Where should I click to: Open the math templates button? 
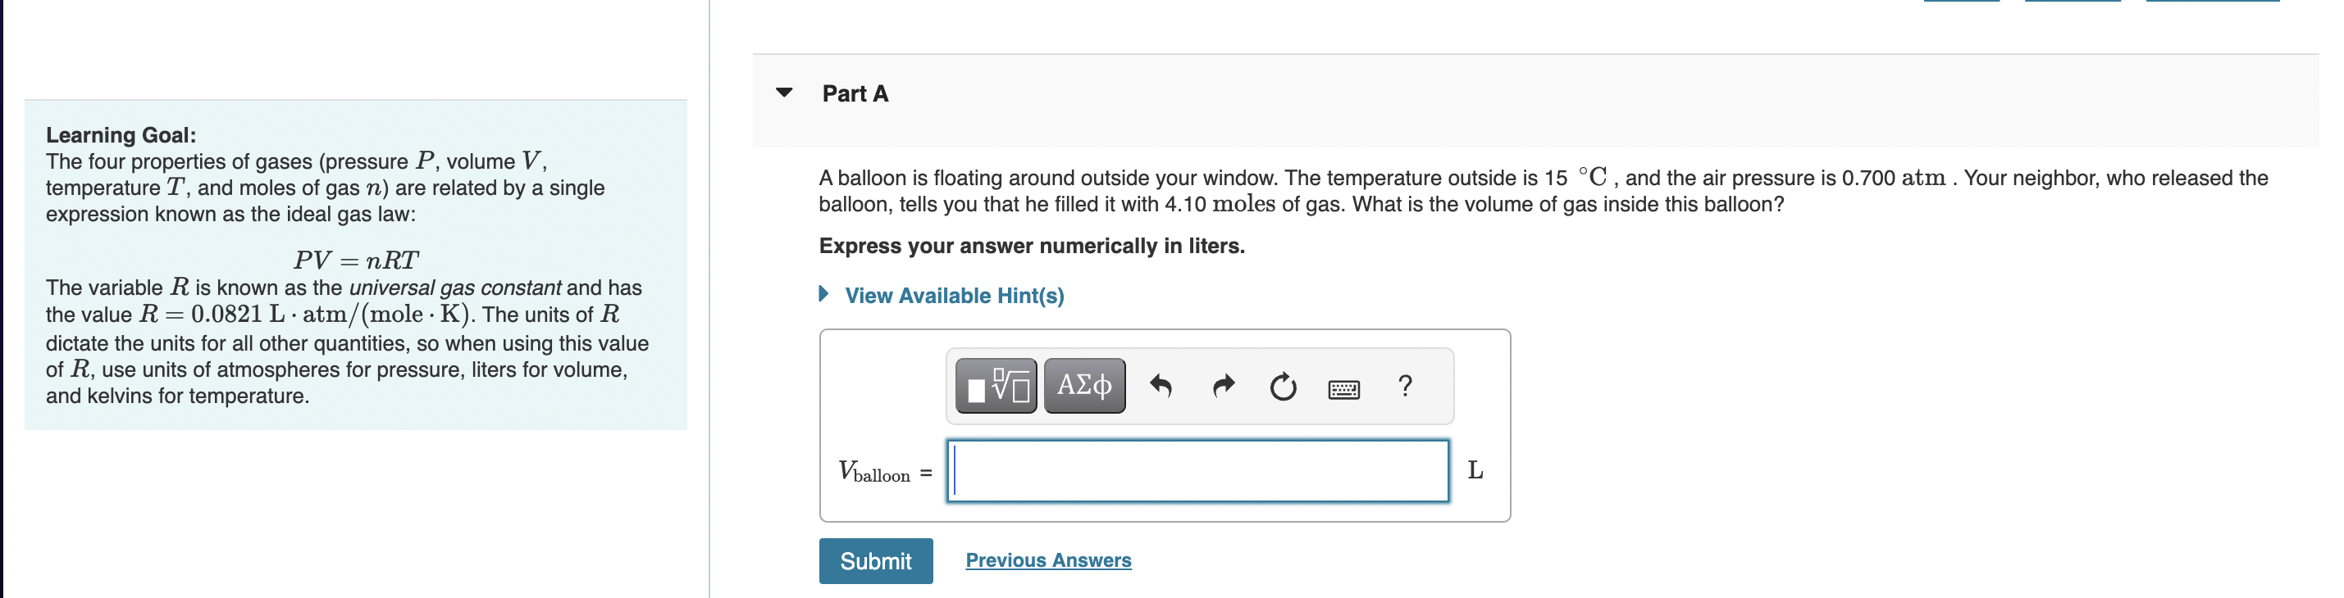pos(996,387)
